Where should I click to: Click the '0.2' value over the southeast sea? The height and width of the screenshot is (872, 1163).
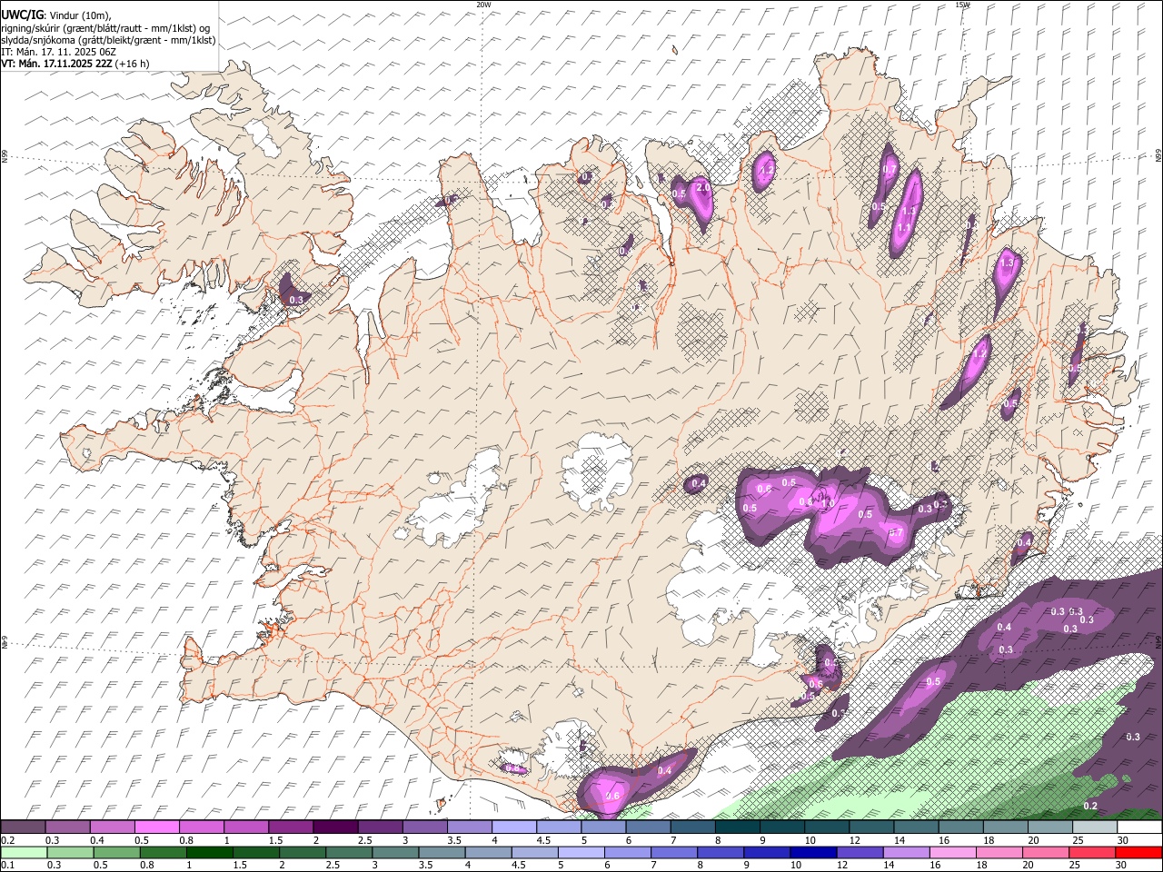[x=1090, y=806]
